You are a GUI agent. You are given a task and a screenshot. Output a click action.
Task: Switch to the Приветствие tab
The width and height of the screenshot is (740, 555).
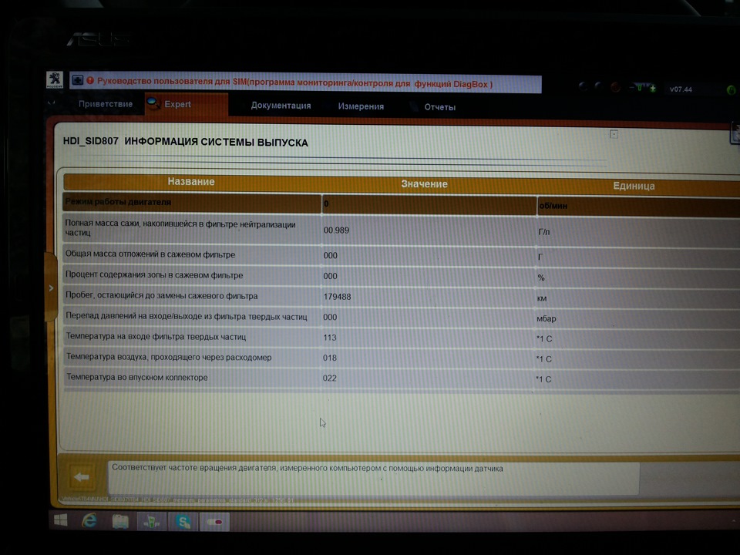click(106, 104)
